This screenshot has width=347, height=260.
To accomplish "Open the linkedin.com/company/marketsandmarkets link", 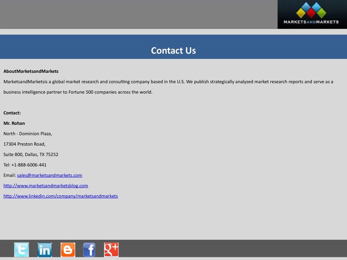I will click(61, 196).
